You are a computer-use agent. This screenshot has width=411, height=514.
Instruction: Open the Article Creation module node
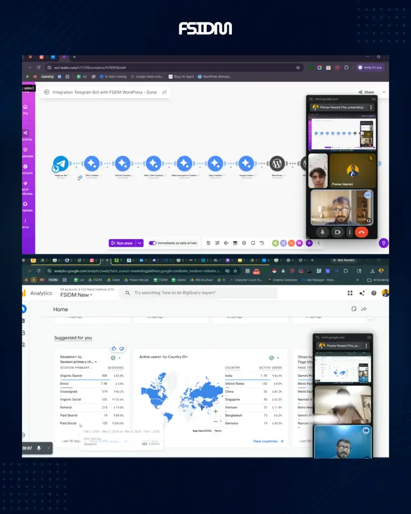pos(123,163)
